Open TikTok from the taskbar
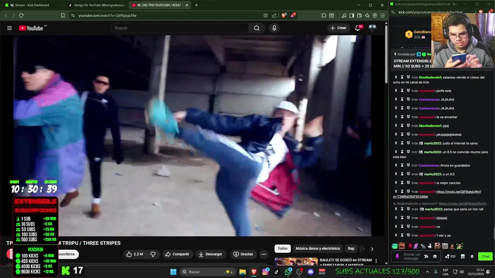Image resolution: width=495 pixels, height=278 pixels. point(277,272)
